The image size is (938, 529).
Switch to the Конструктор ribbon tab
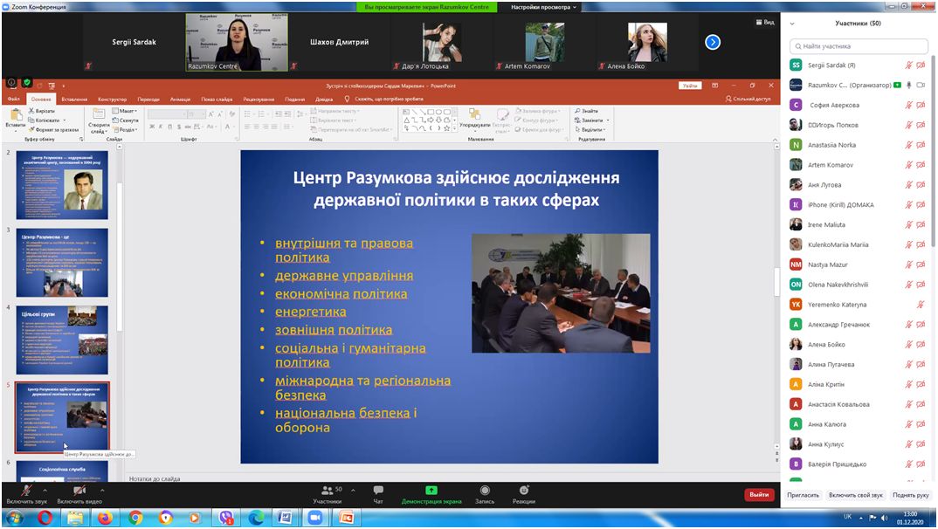(113, 100)
